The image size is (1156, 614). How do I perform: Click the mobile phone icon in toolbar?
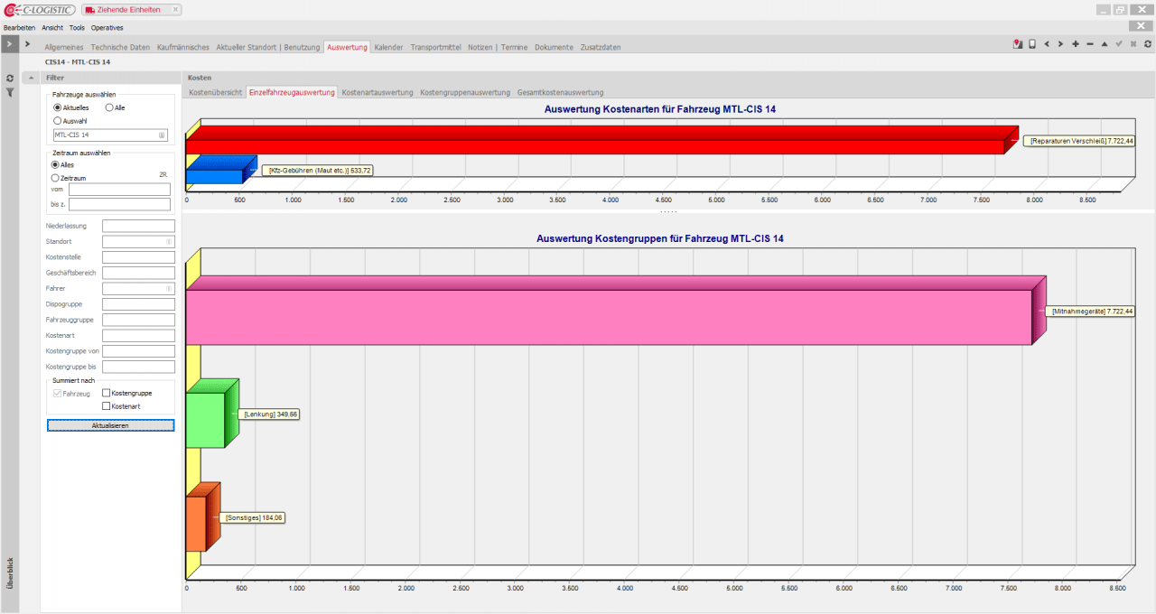[x=1032, y=44]
